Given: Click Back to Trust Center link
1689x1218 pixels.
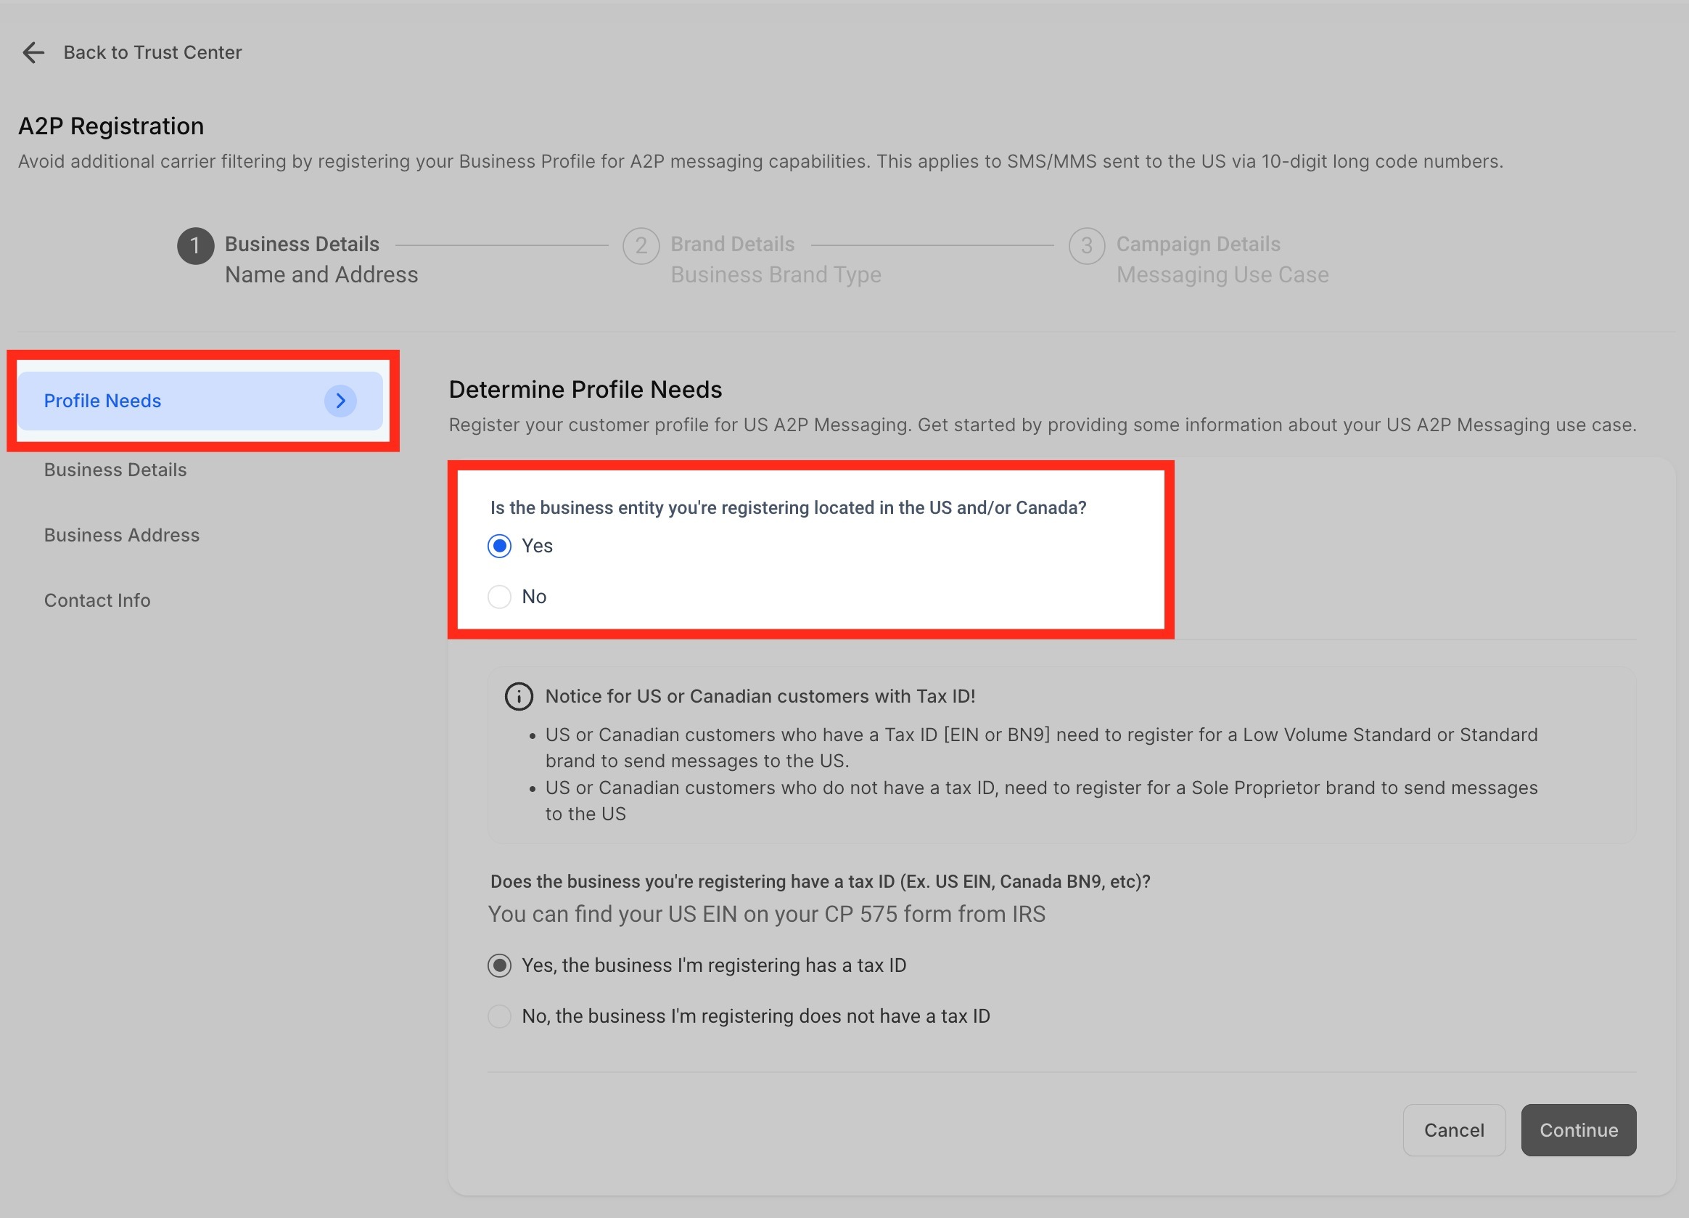Looking at the screenshot, I should tap(152, 52).
